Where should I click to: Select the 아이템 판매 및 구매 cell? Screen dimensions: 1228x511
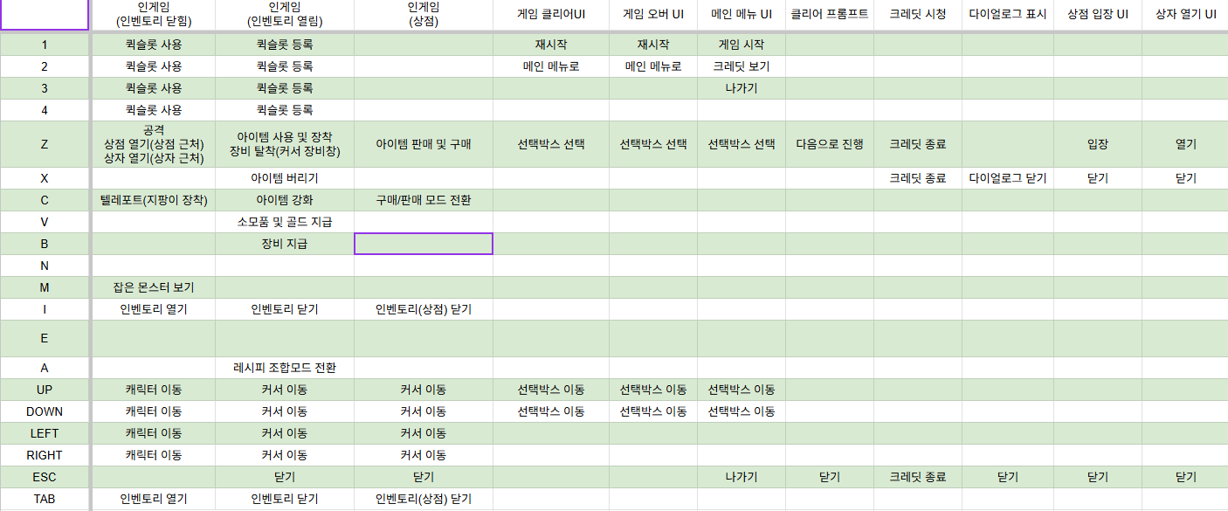(x=424, y=144)
